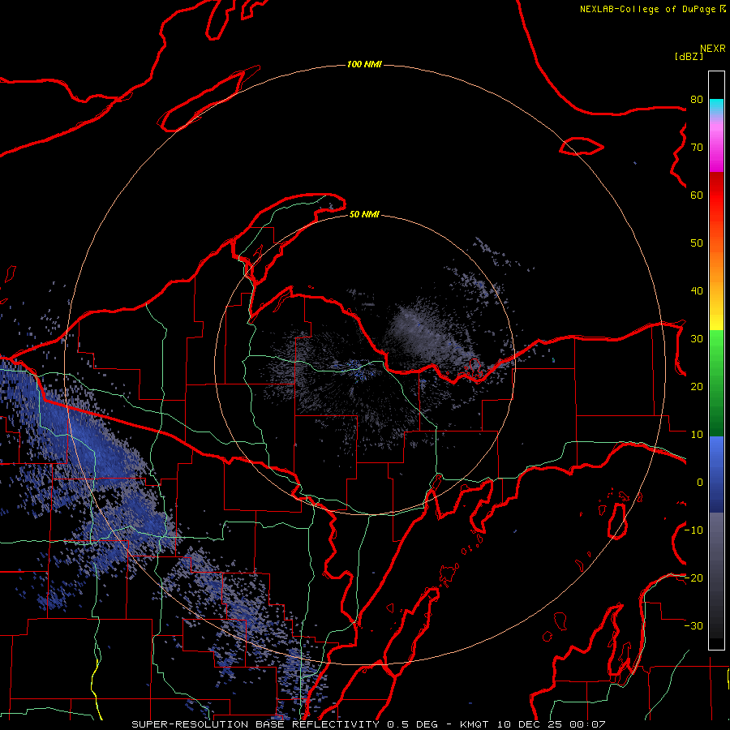Click the cyan top segment of the color bar
730x730 pixels.
(716, 107)
